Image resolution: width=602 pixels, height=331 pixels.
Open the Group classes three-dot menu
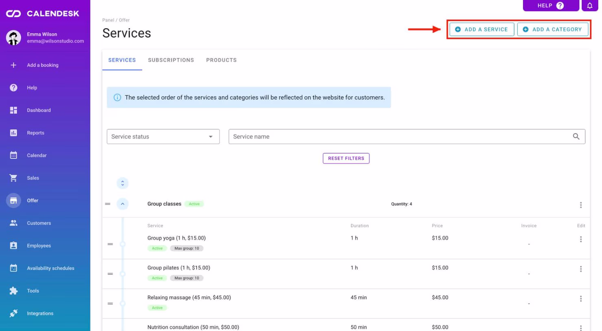point(581,205)
